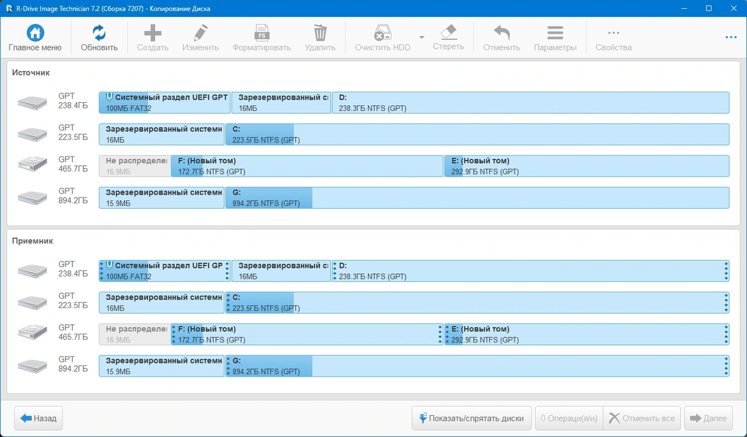Expand the Очистить HDD dropdown arrow
The image size is (747, 437).
[x=421, y=37]
